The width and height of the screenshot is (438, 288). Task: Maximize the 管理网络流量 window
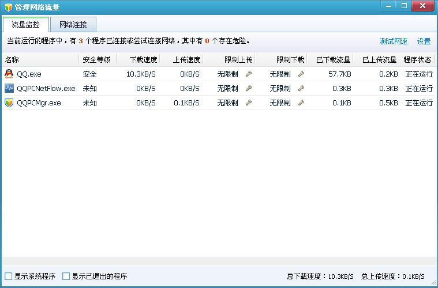[x=404, y=6]
